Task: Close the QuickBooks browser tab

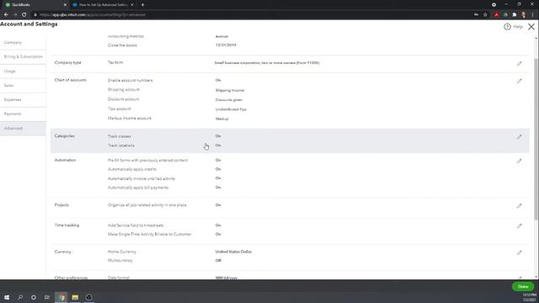Action: click(65, 5)
